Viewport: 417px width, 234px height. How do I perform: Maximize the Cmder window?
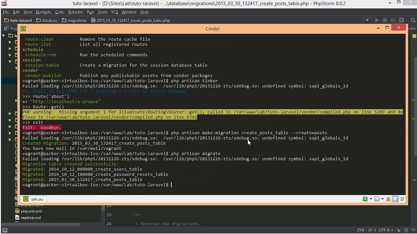(387, 28)
